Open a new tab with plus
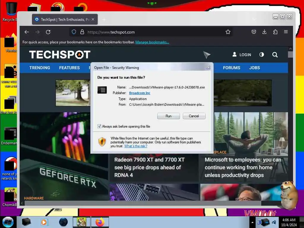 click(104, 20)
